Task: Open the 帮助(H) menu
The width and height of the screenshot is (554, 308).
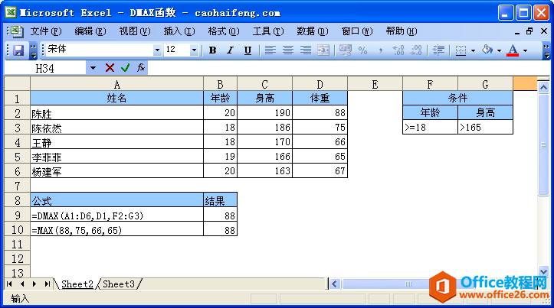Action: click(402, 31)
